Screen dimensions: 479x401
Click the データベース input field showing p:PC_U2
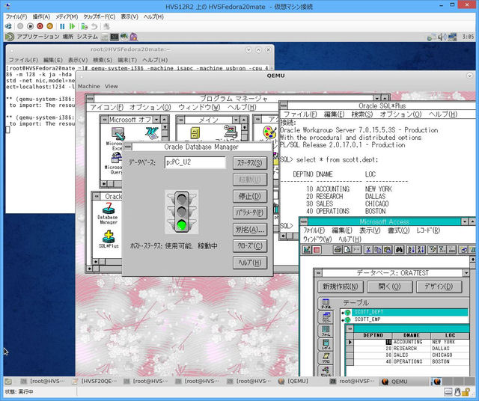[x=195, y=162]
